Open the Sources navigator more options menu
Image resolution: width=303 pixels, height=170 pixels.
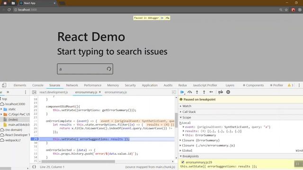point(25,92)
